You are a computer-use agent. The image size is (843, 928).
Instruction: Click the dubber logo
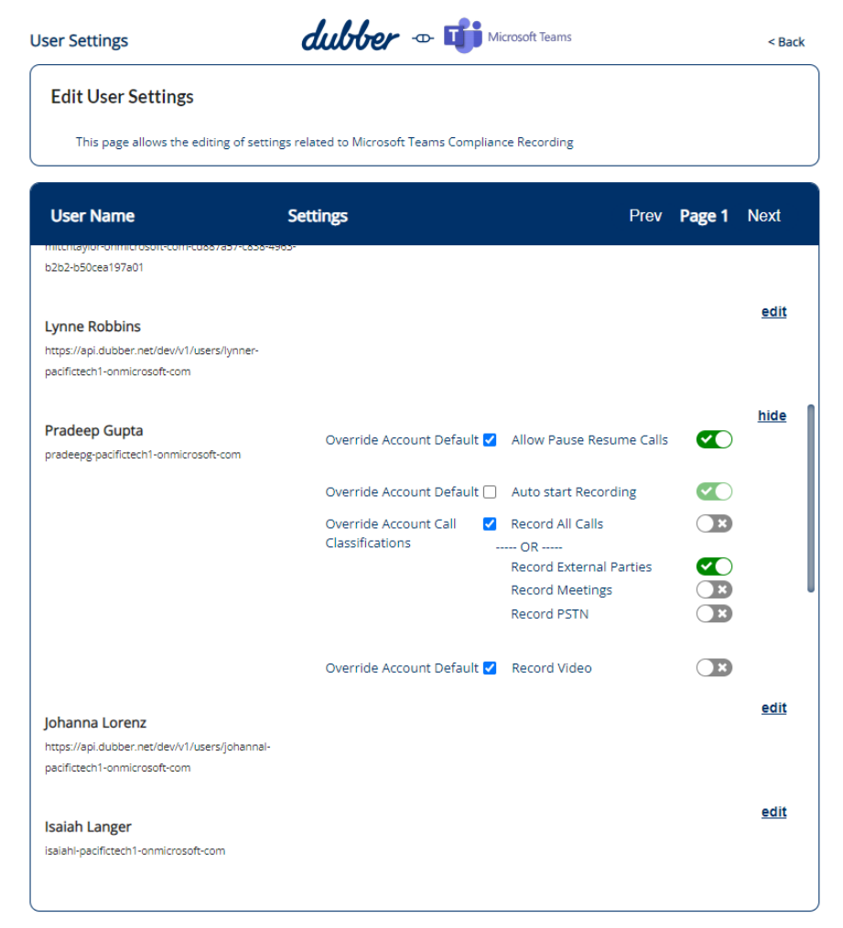click(x=350, y=36)
